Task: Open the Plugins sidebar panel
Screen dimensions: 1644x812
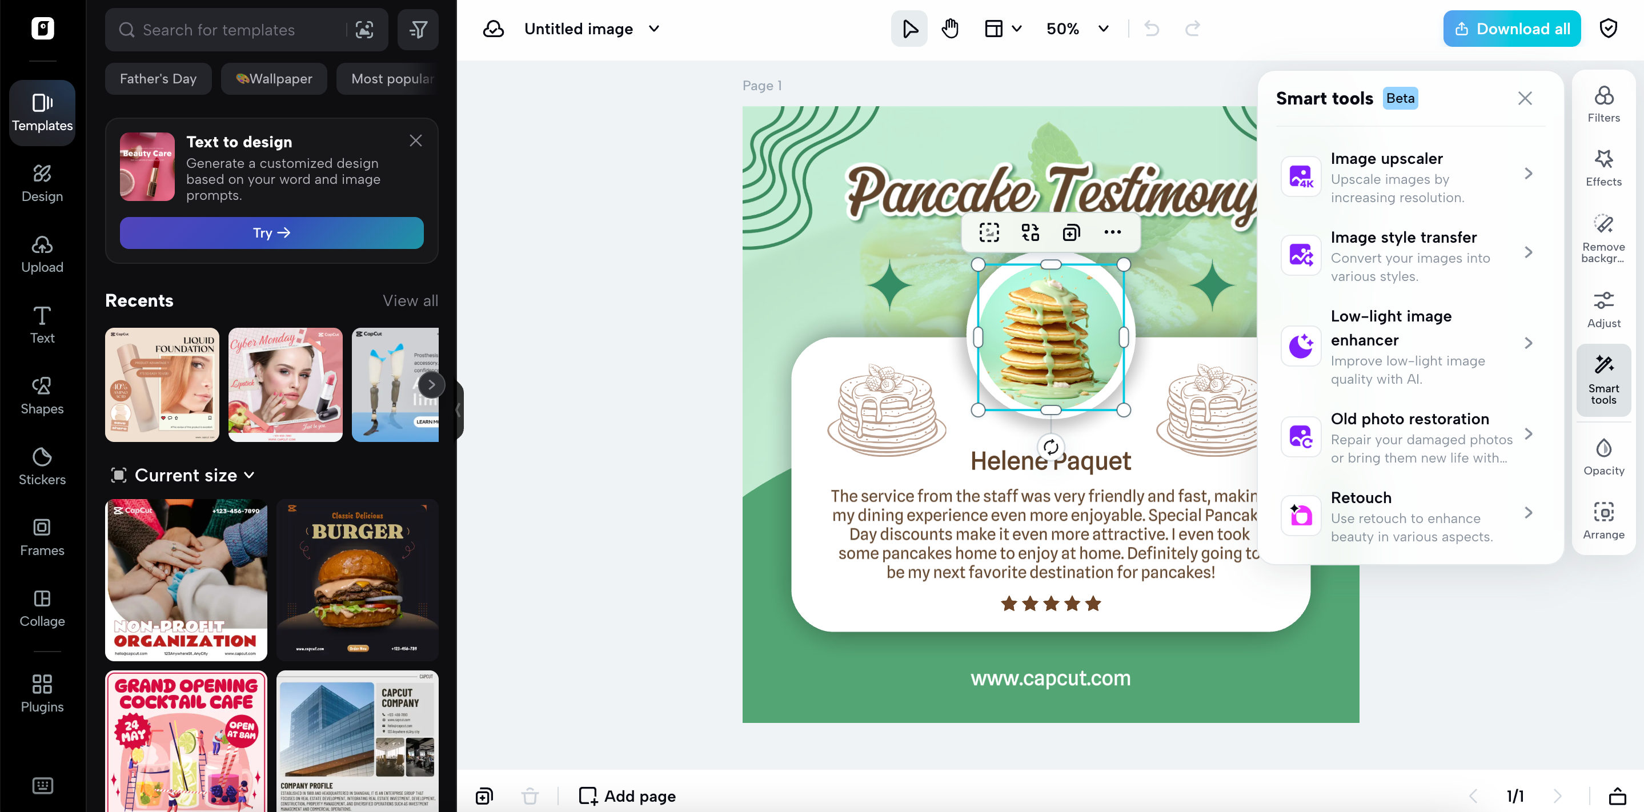Action: point(42,693)
